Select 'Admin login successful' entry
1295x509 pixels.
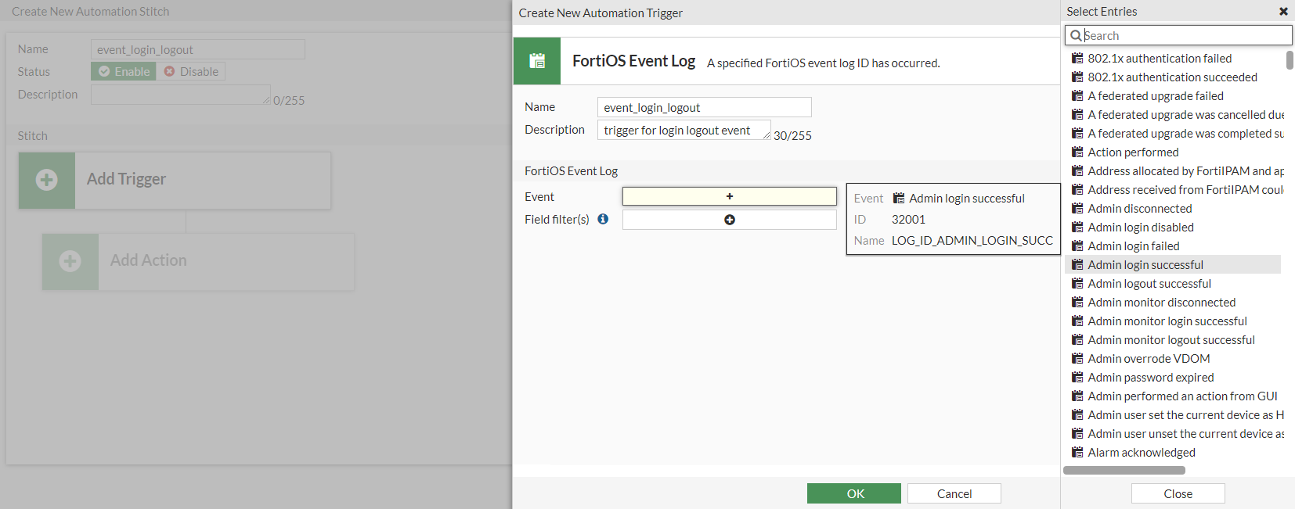[x=1173, y=264]
